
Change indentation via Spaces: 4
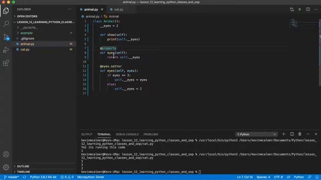tap(263, 177)
